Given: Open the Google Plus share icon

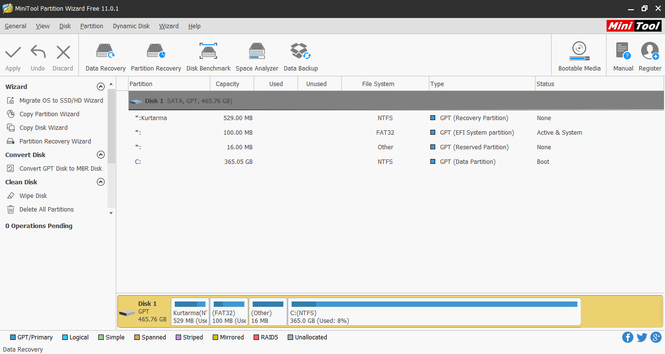Looking at the screenshot, I should (x=656, y=337).
